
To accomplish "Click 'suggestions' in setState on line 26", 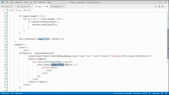I will [x=43, y=39].
